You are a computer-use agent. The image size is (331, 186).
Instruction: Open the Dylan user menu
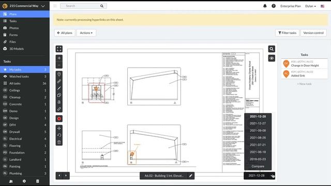pos(310,6)
